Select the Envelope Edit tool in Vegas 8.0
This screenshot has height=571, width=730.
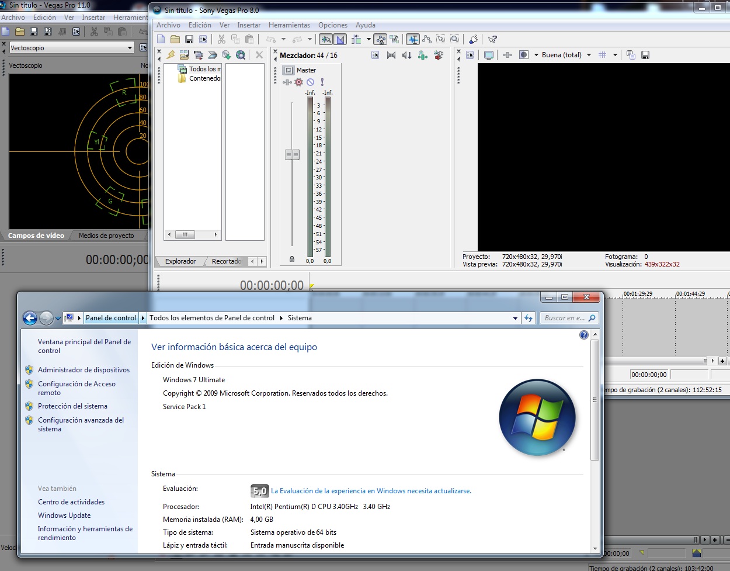coord(427,39)
